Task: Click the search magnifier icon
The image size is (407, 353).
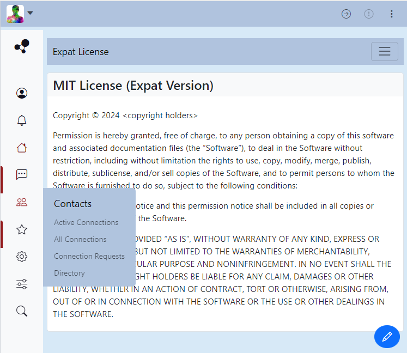Action: click(x=22, y=311)
